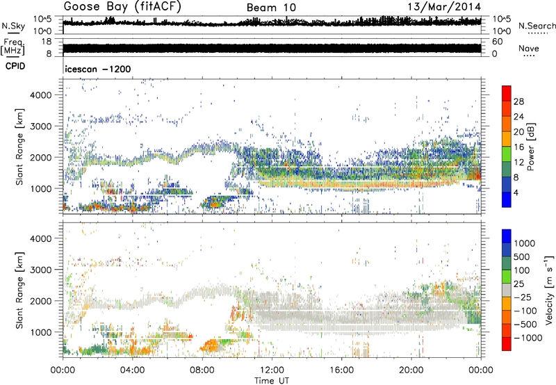Viewport: 556px width, 385px height.
Task: Click the '4000' tick on the power panel axis
Action: 41,95
